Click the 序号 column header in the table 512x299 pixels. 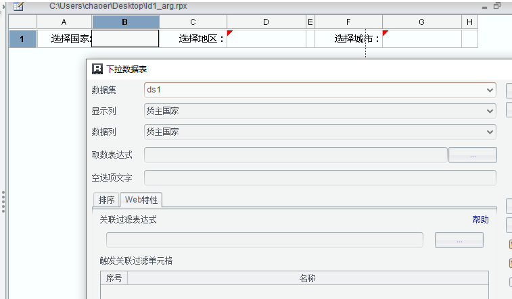click(x=114, y=278)
